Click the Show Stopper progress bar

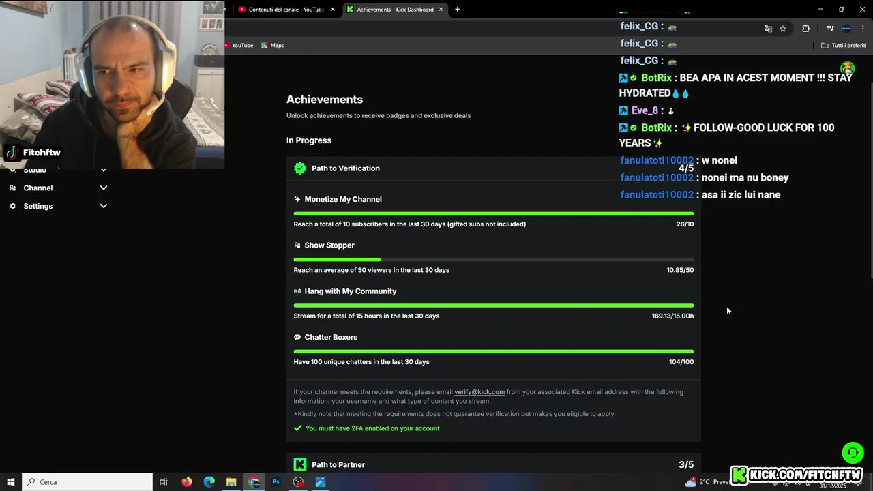coord(494,260)
